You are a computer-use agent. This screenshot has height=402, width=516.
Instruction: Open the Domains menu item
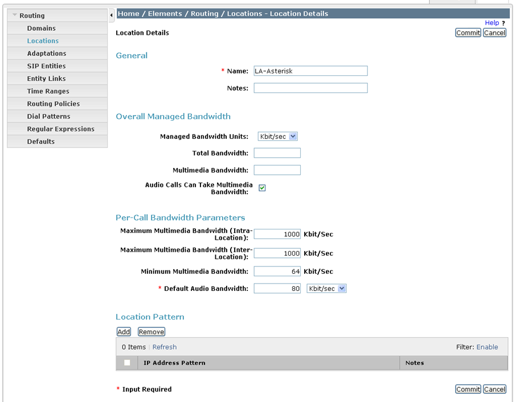(x=42, y=28)
